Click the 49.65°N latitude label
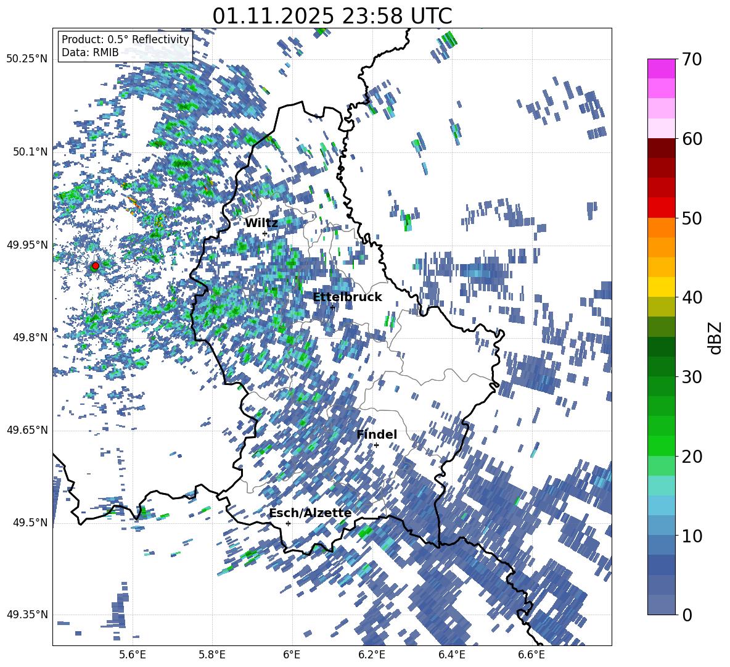 click(x=27, y=430)
